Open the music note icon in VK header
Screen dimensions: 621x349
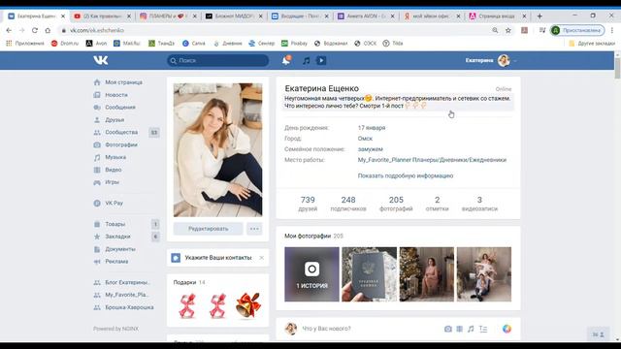click(307, 60)
